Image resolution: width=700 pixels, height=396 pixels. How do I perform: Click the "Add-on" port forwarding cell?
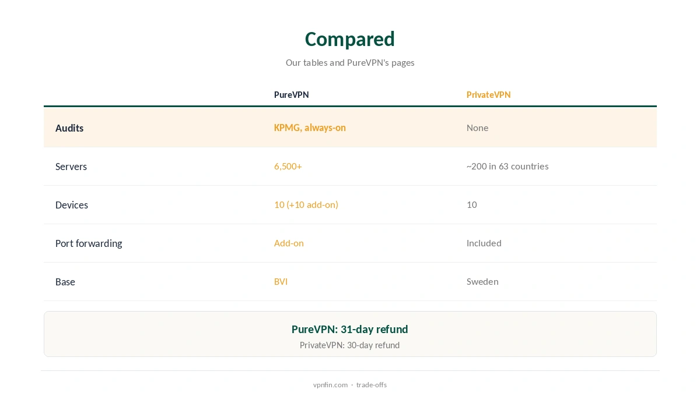(289, 243)
